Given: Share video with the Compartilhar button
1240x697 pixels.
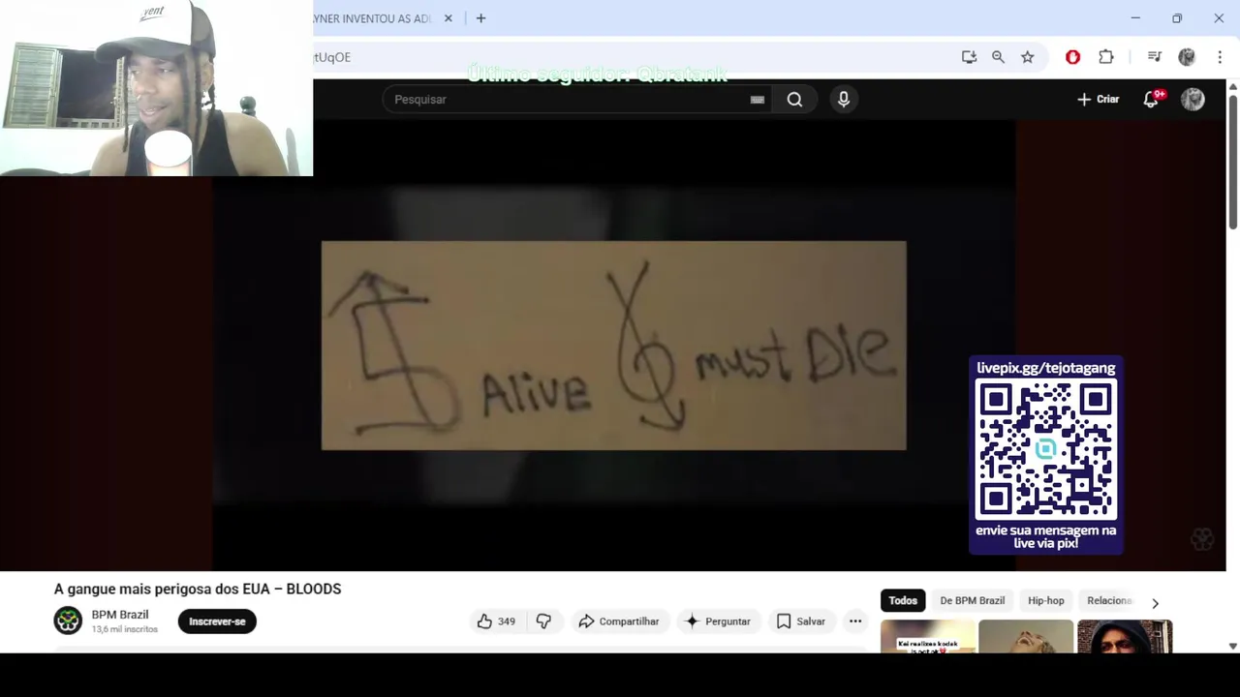Looking at the screenshot, I should tap(618, 621).
